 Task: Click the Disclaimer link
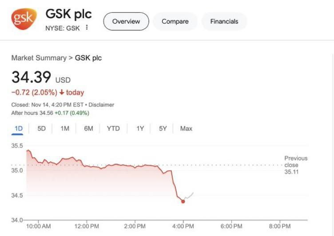(101, 105)
